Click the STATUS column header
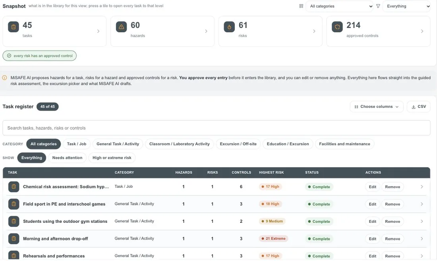 click(x=311, y=173)
